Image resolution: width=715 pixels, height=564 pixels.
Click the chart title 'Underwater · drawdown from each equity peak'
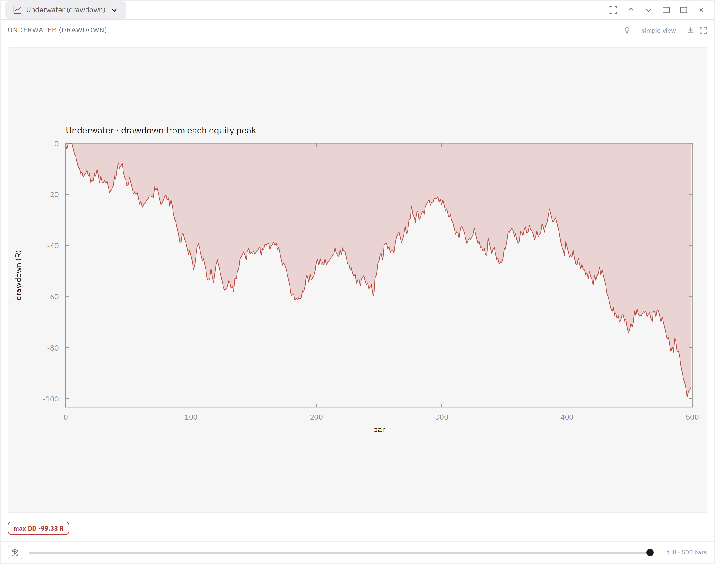pos(161,130)
